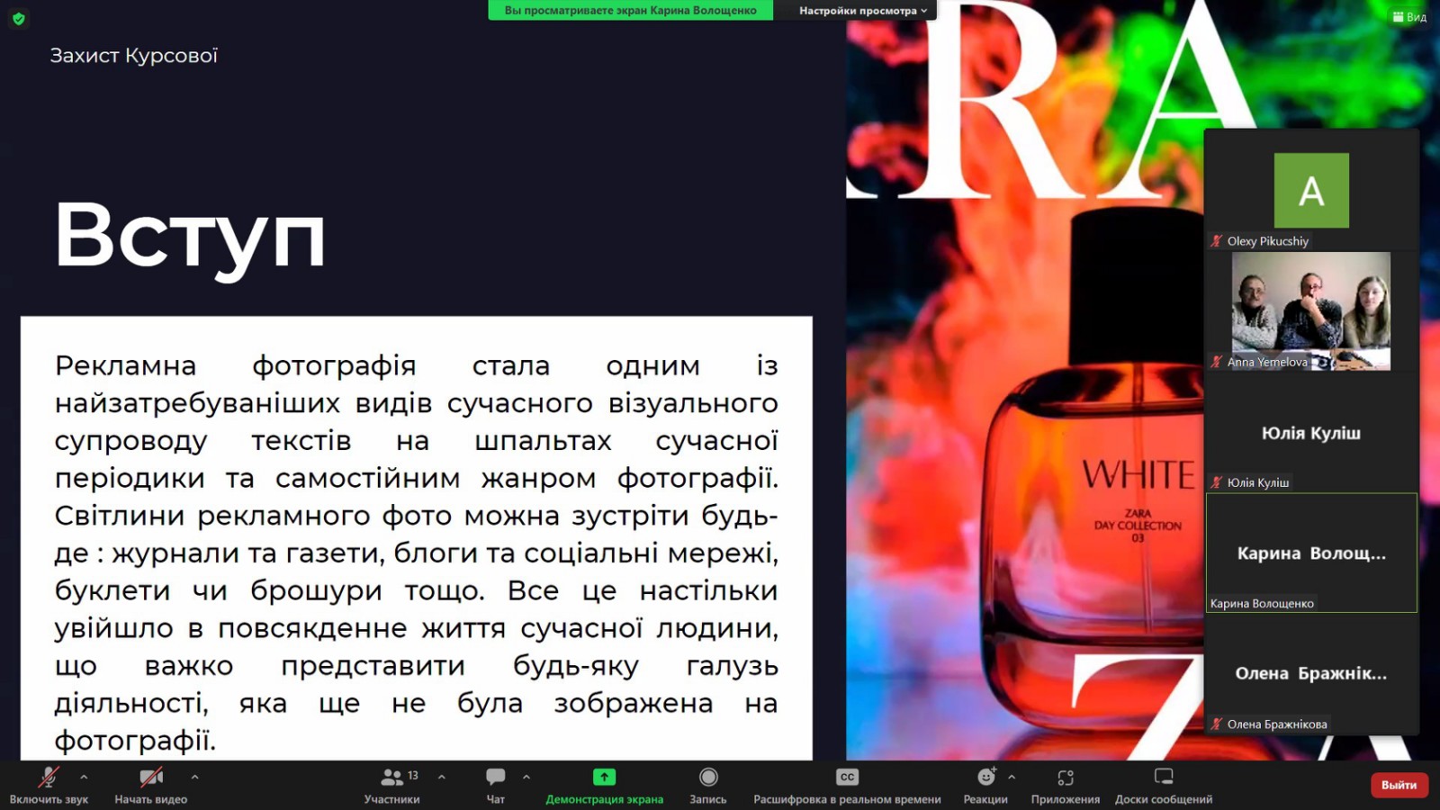1440x810 pixels.
Task: Select Olexy Pikucshiy participant tile
Action: tap(1311, 190)
